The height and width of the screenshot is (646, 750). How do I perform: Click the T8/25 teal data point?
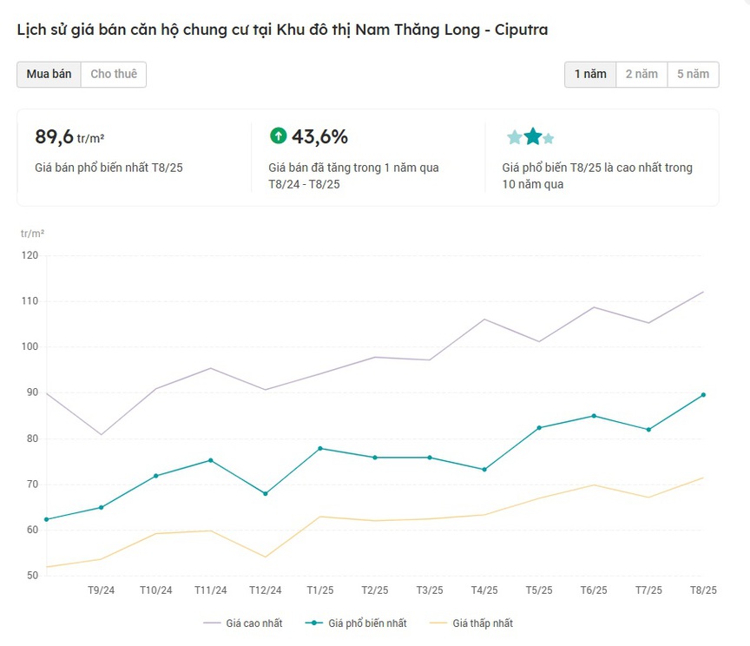click(x=703, y=395)
